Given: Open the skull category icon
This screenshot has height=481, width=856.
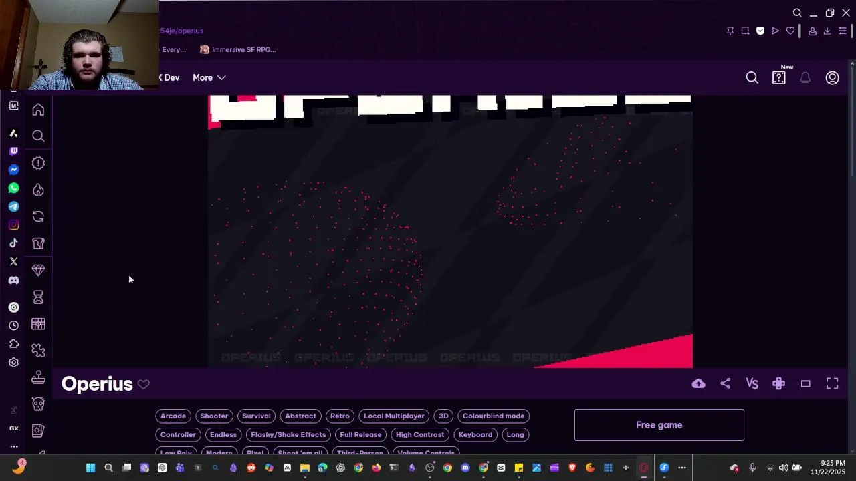Looking at the screenshot, I should (38, 404).
